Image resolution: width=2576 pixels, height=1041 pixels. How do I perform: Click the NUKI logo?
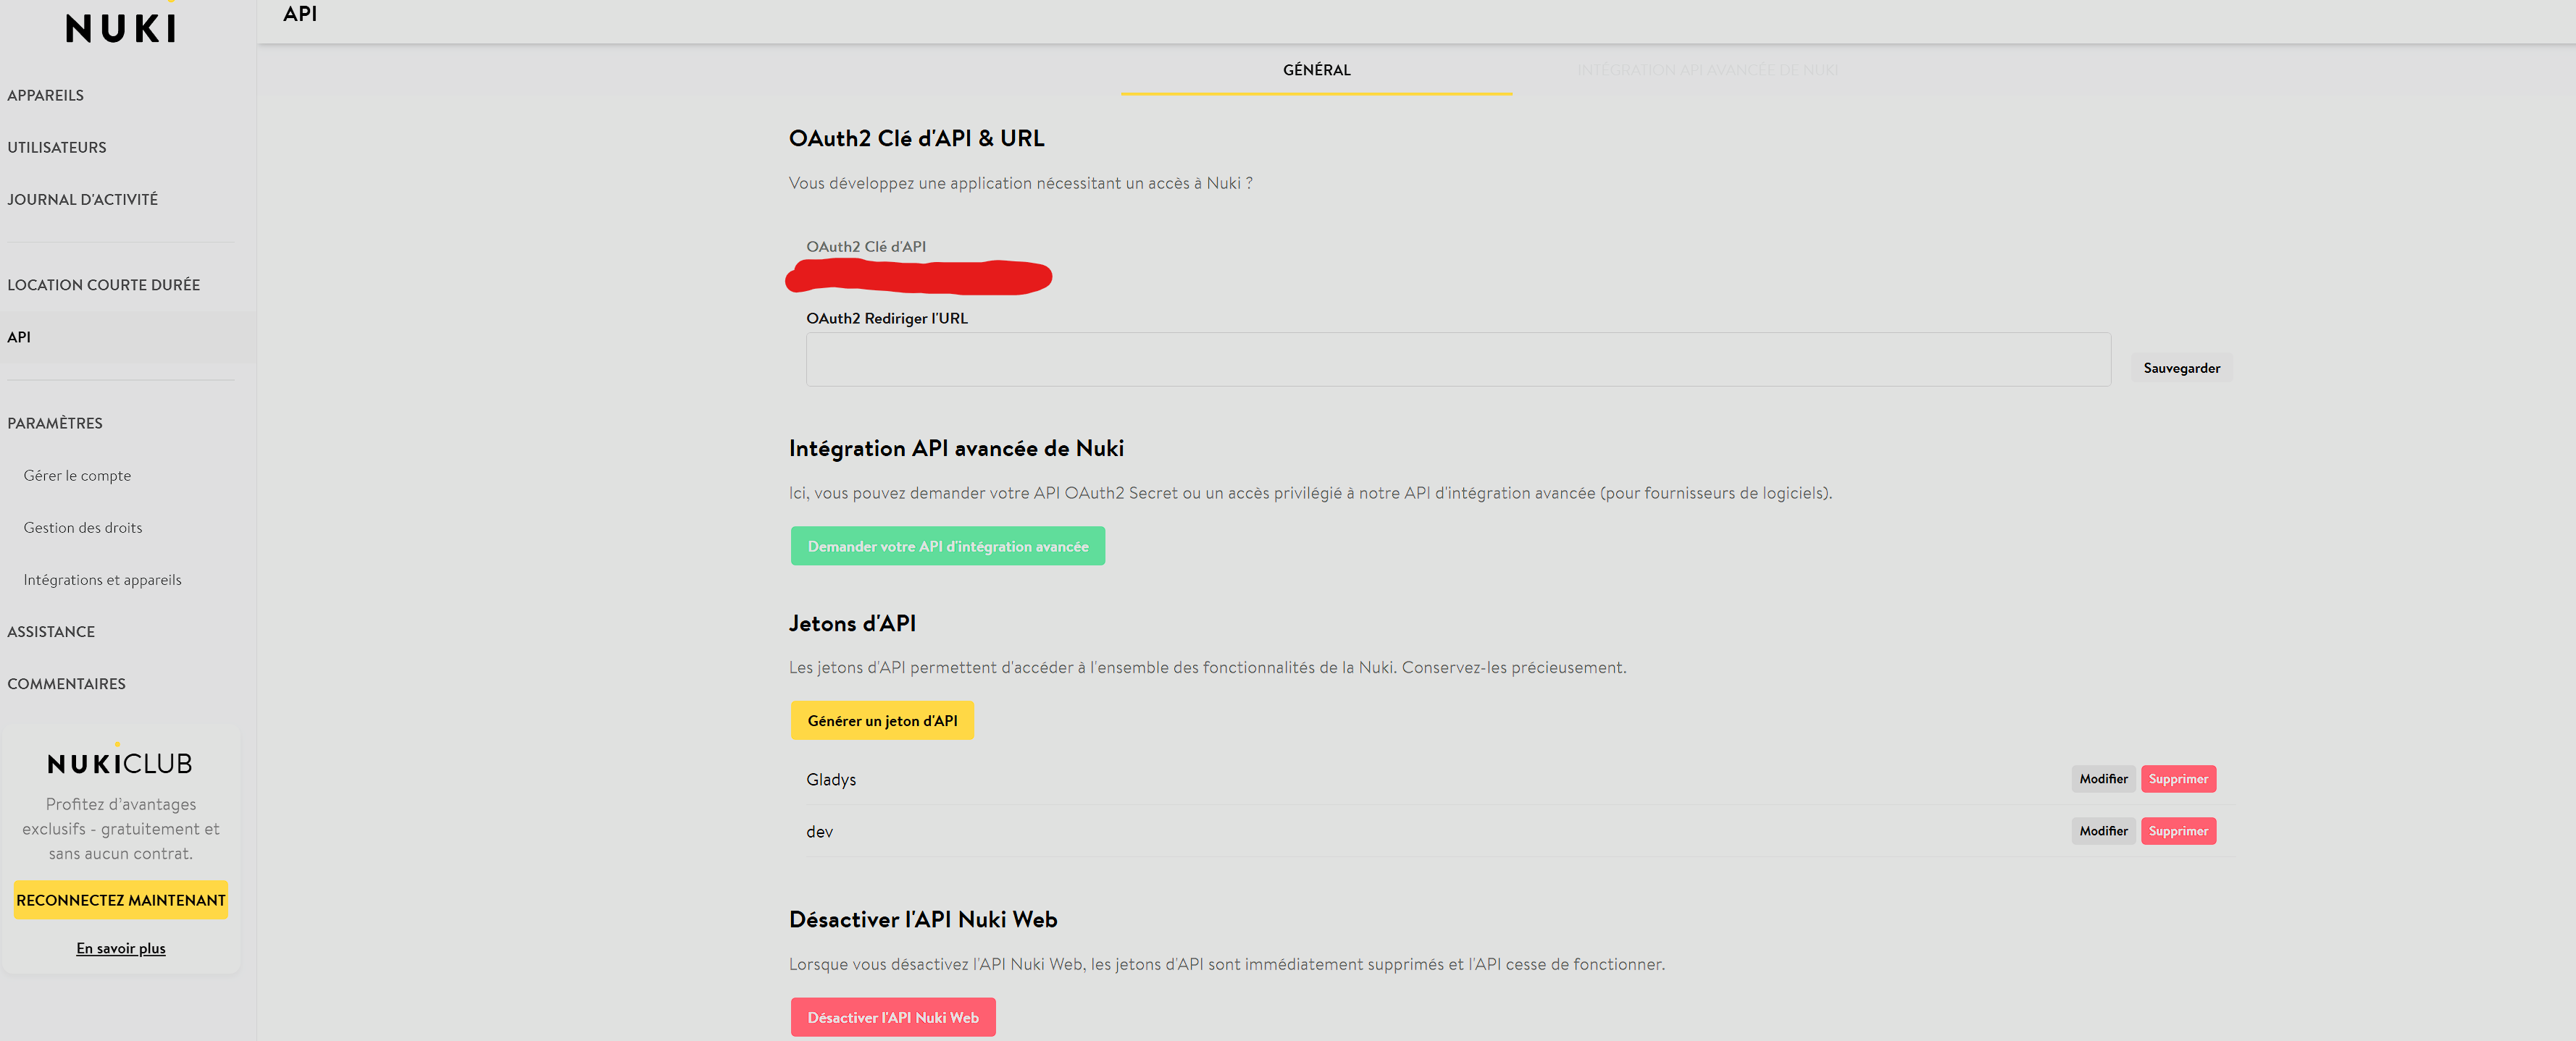(120, 27)
